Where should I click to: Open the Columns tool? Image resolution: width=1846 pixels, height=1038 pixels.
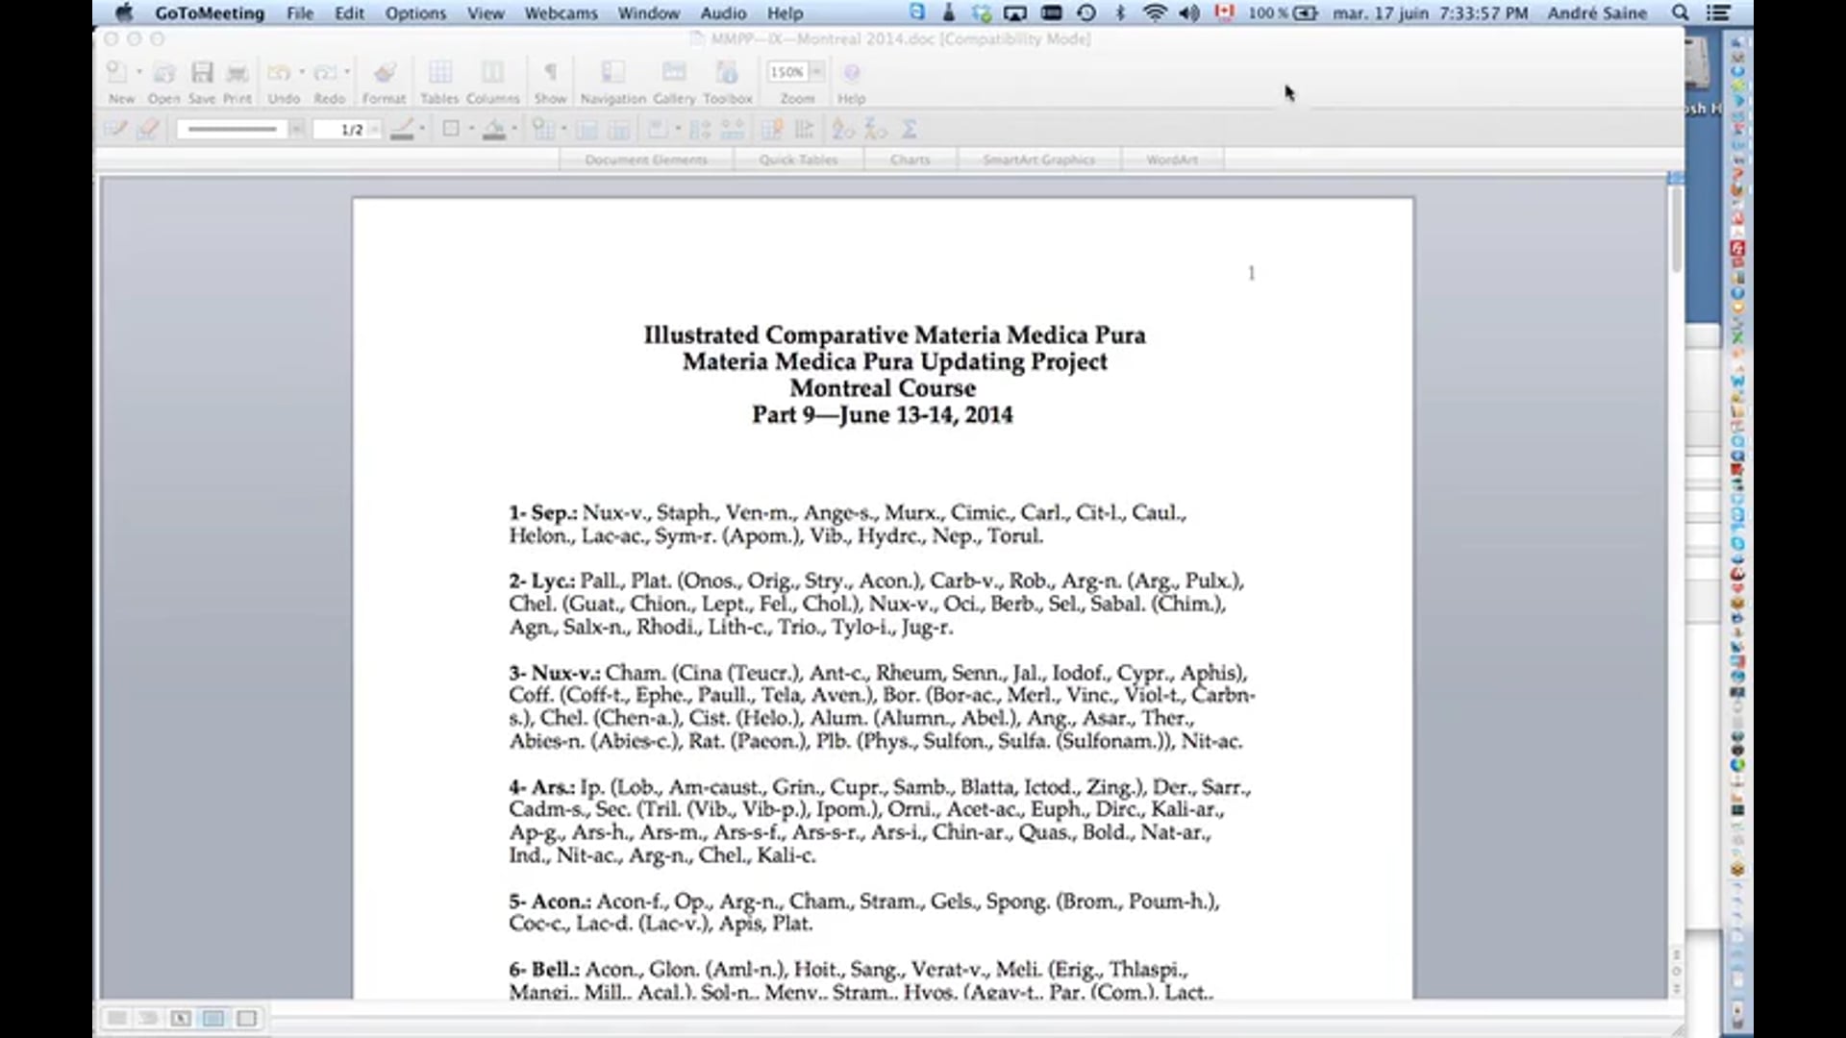coord(492,72)
